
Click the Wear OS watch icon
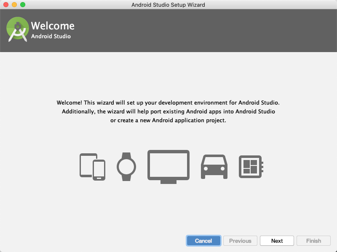pyautogui.click(x=126, y=167)
